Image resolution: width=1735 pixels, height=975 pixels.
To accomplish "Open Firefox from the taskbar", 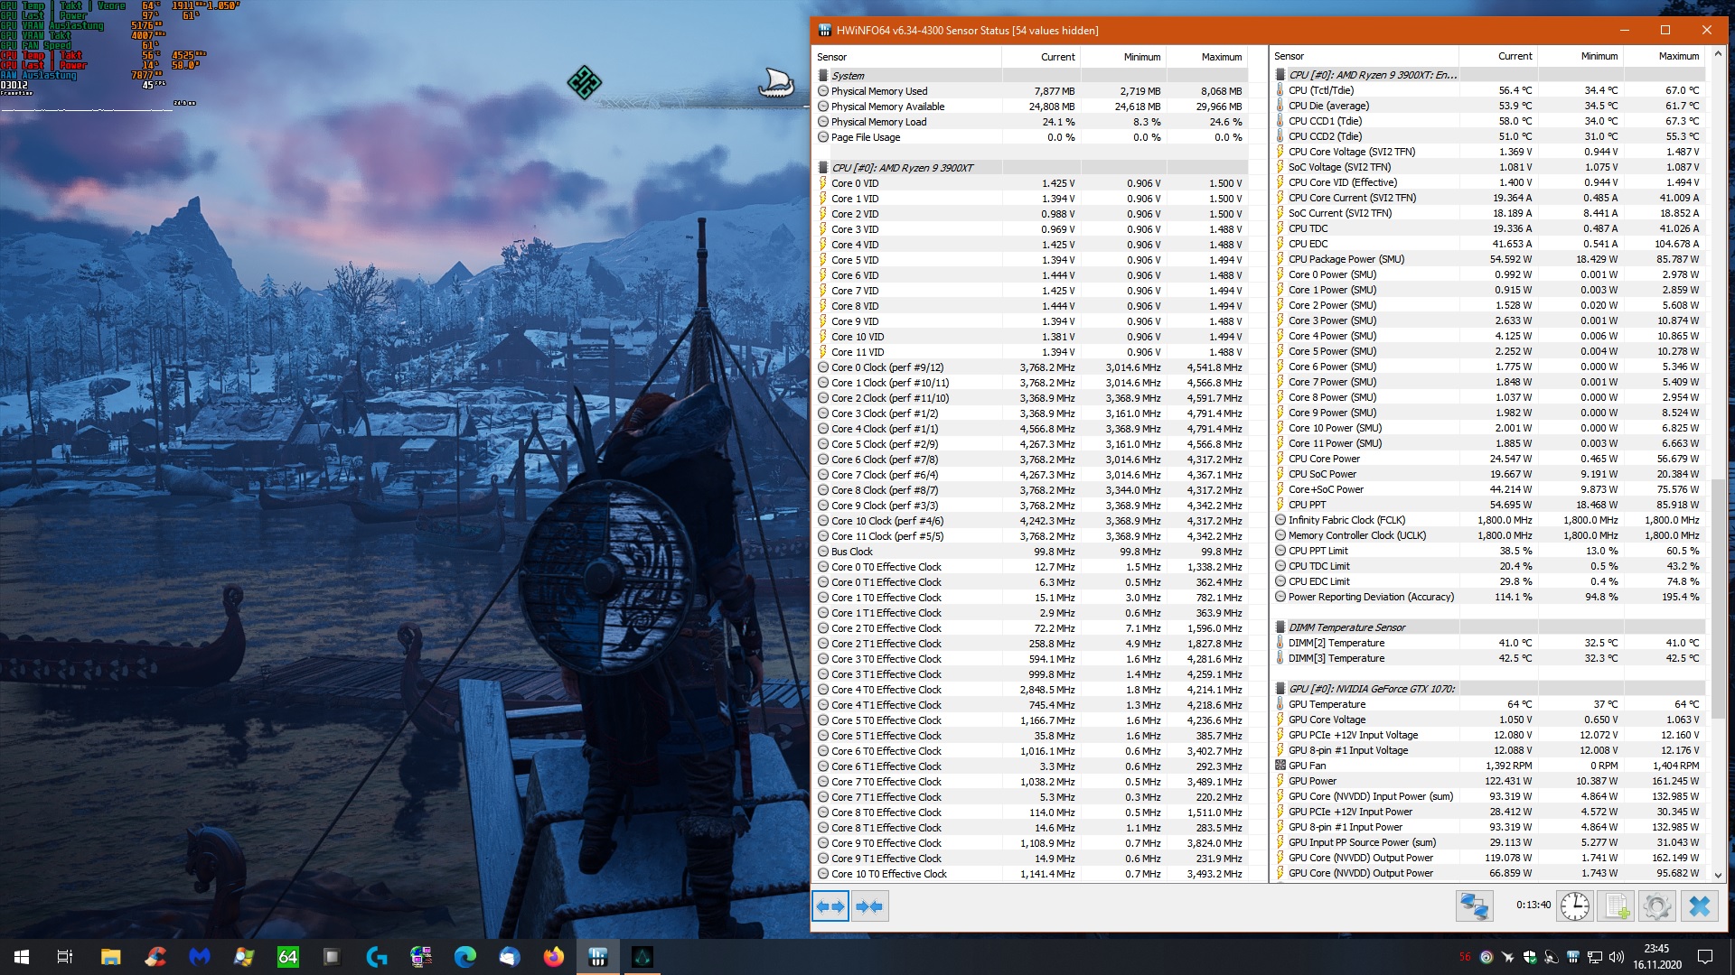I will 553,957.
